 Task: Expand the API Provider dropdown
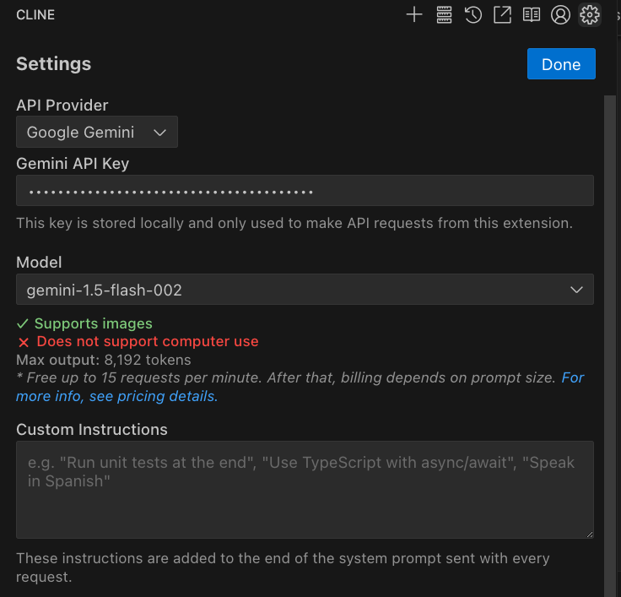coord(97,133)
